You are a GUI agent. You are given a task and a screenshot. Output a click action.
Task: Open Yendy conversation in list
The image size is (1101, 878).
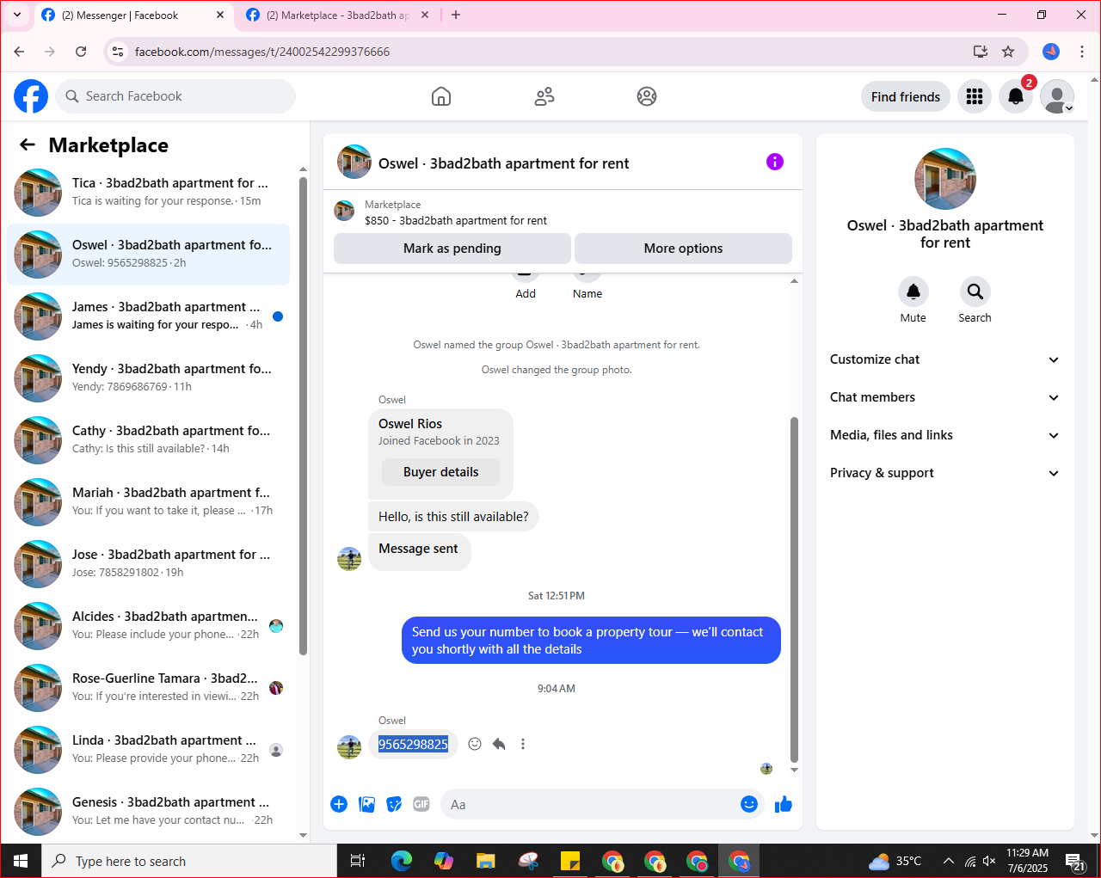(x=149, y=378)
